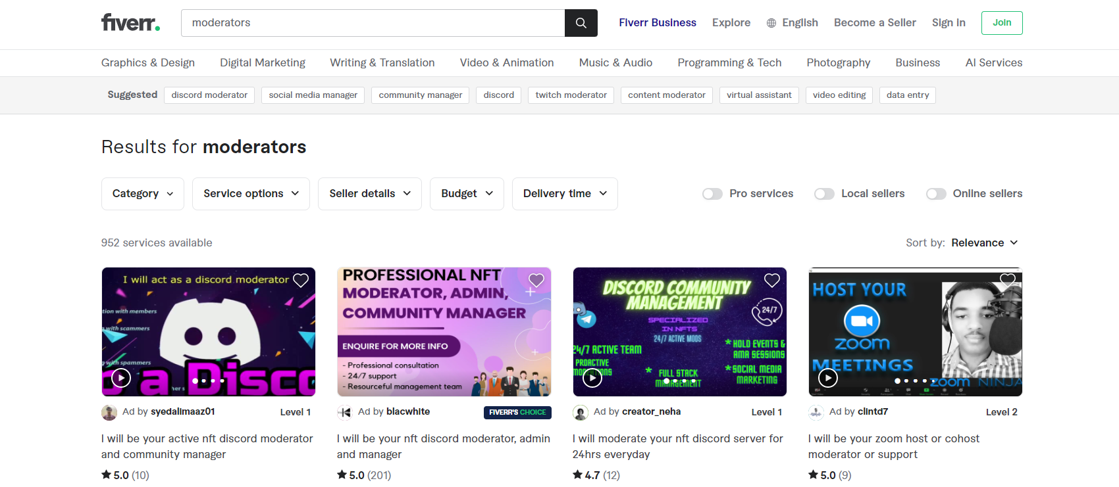The width and height of the screenshot is (1119, 487).
Task: Expand the Category filter dropdown
Action: pyautogui.click(x=143, y=194)
